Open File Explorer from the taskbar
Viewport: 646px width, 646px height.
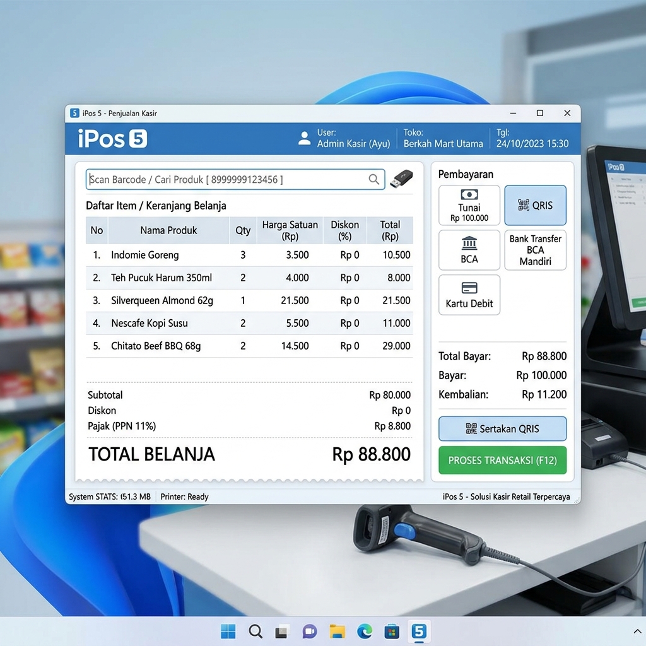(x=338, y=631)
